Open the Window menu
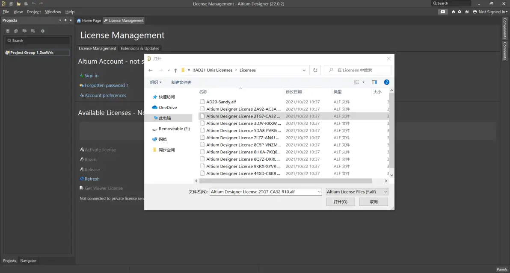This screenshot has width=510, height=273. 53,12
